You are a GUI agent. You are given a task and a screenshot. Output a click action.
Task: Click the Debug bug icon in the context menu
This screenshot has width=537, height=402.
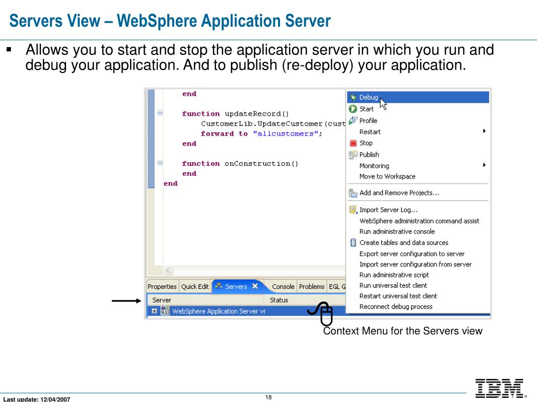point(353,97)
